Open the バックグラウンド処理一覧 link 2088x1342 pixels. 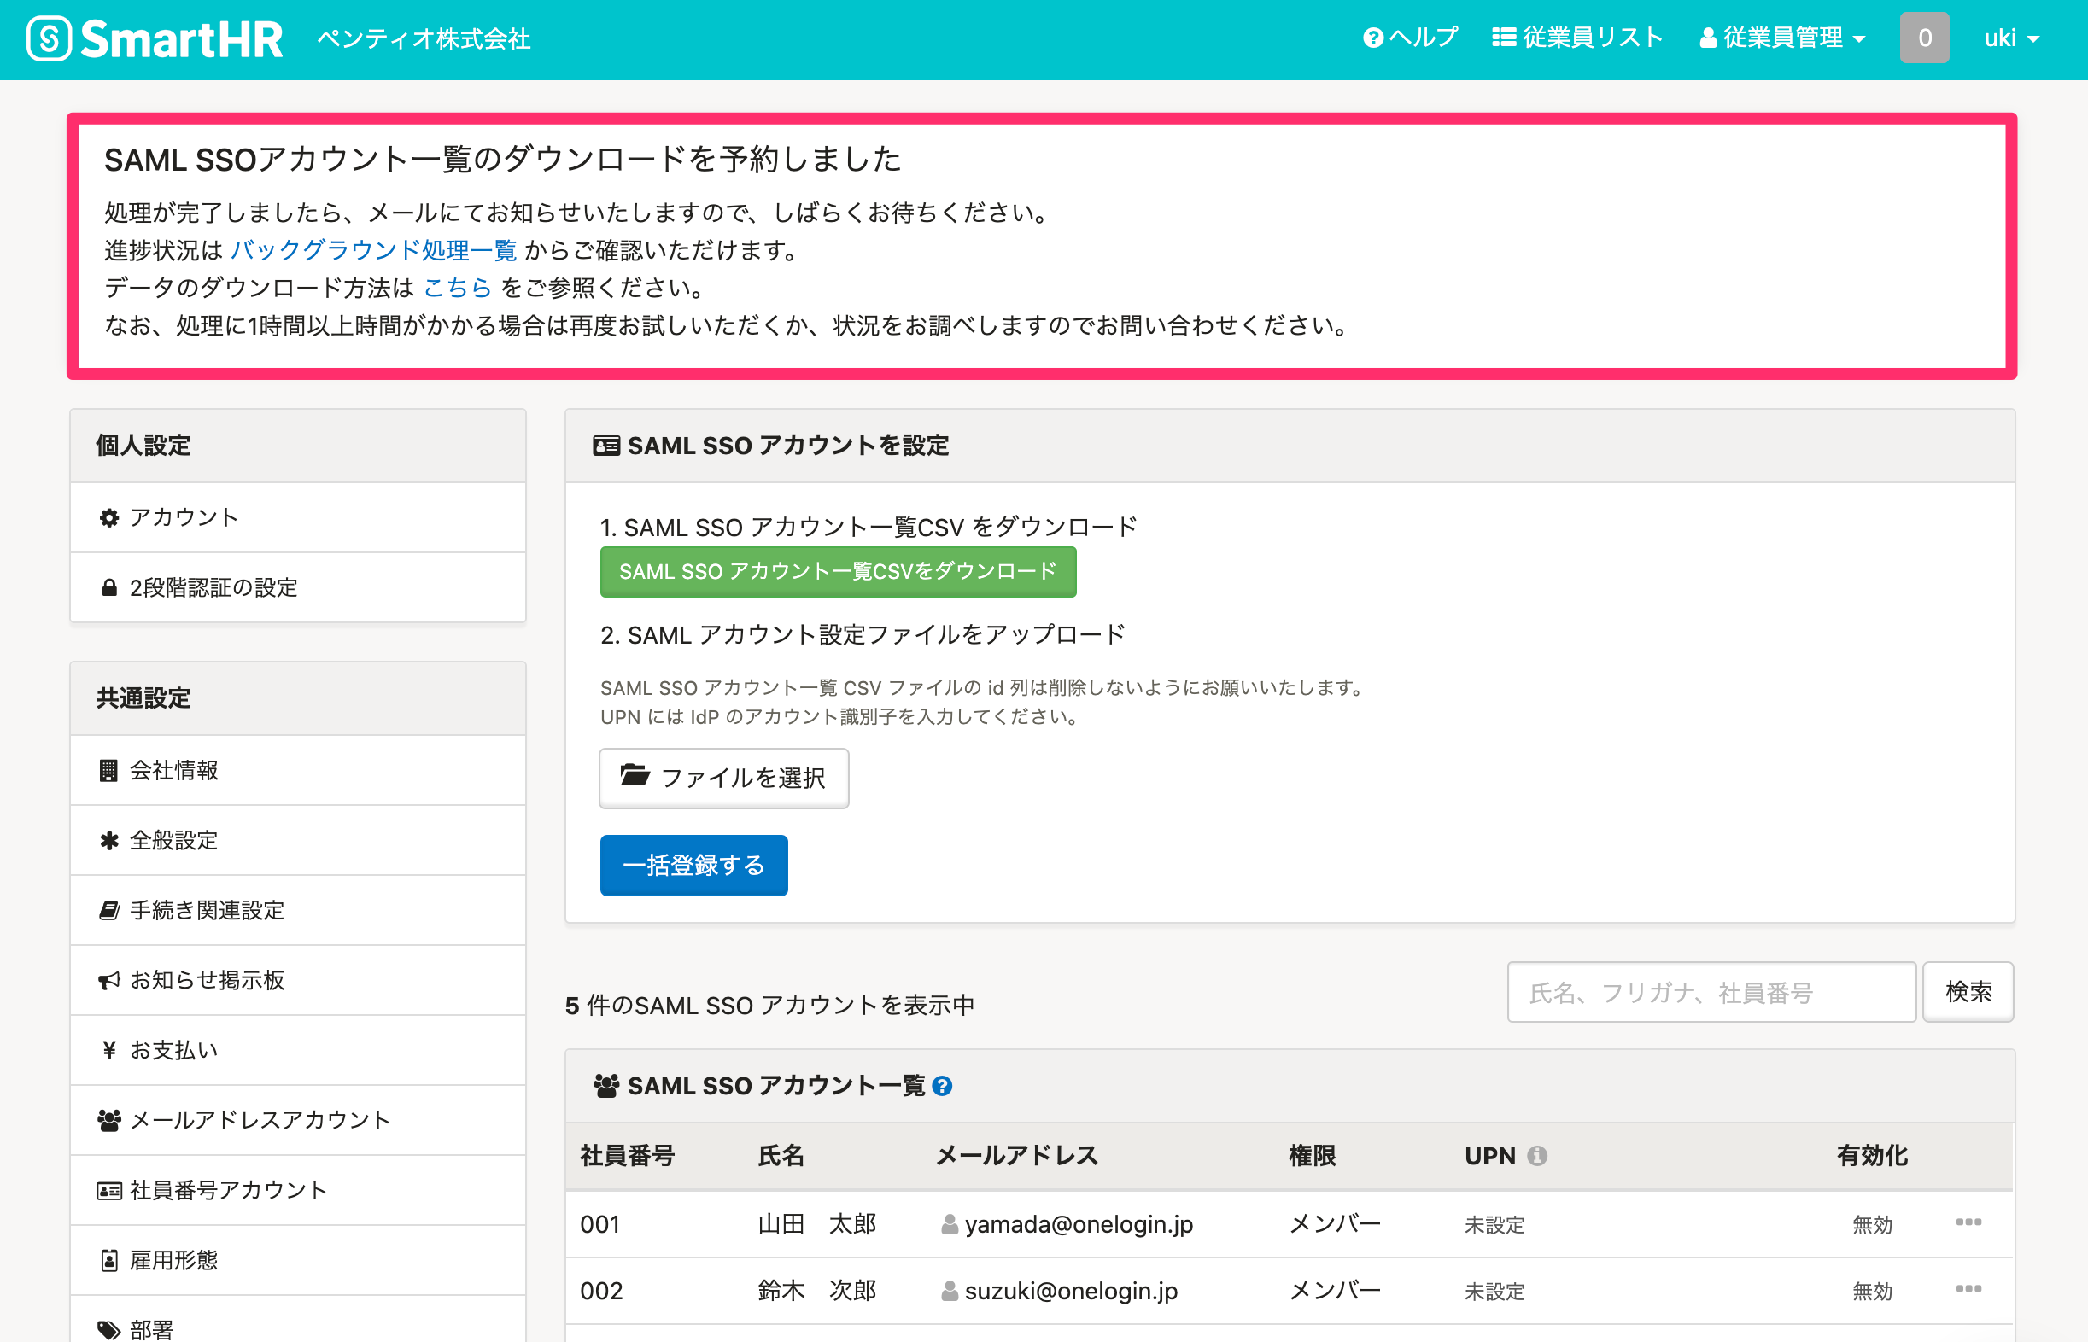tap(373, 250)
